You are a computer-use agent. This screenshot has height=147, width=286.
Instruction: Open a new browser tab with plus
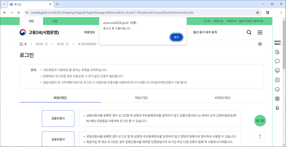(57, 4)
